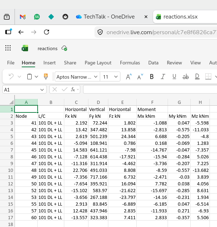Open the green 56 badge pinned tab
Image resolution: width=217 pixels, height=227 pixels.
pos(37,17)
